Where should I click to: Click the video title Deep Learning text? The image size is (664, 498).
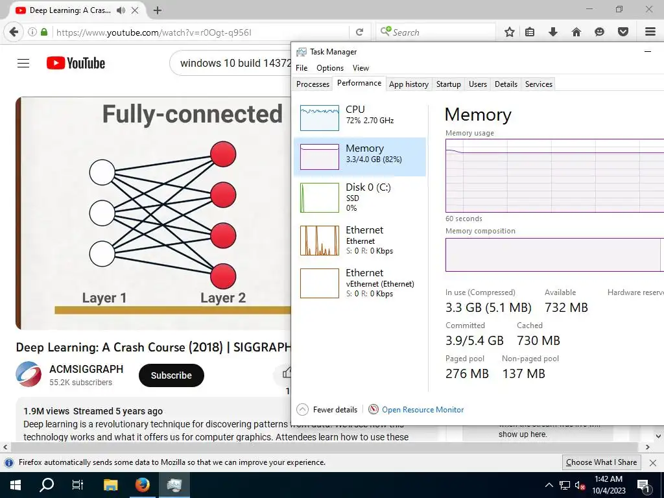pos(153,348)
